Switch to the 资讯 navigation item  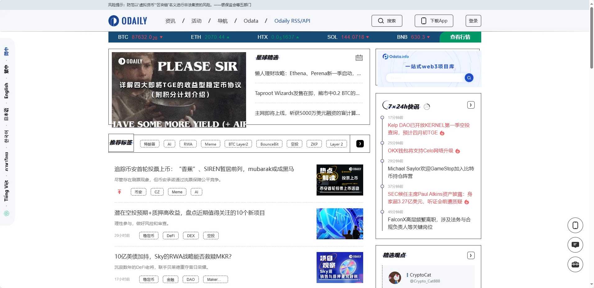tap(170, 20)
